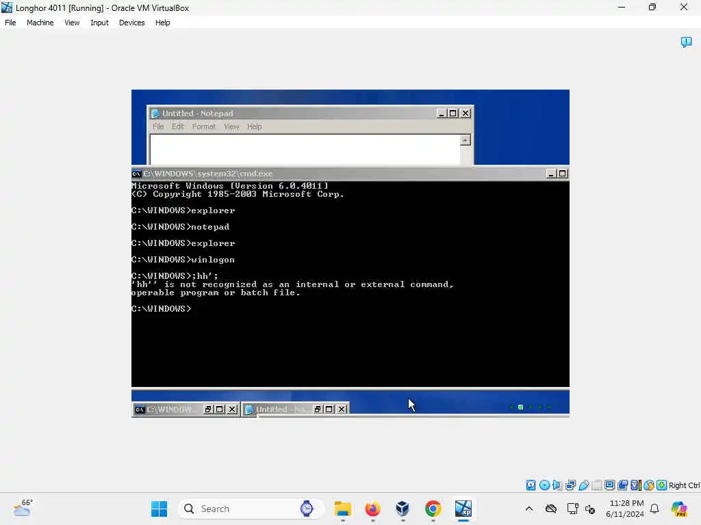701x525 pixels.
Task: Click the running XP VM taskbar icon
Action: (x=463, y=509)
